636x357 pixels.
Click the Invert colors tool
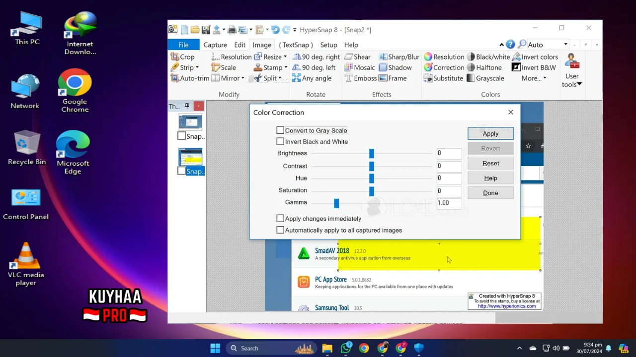pyautogui.click(x=535, y=57)
